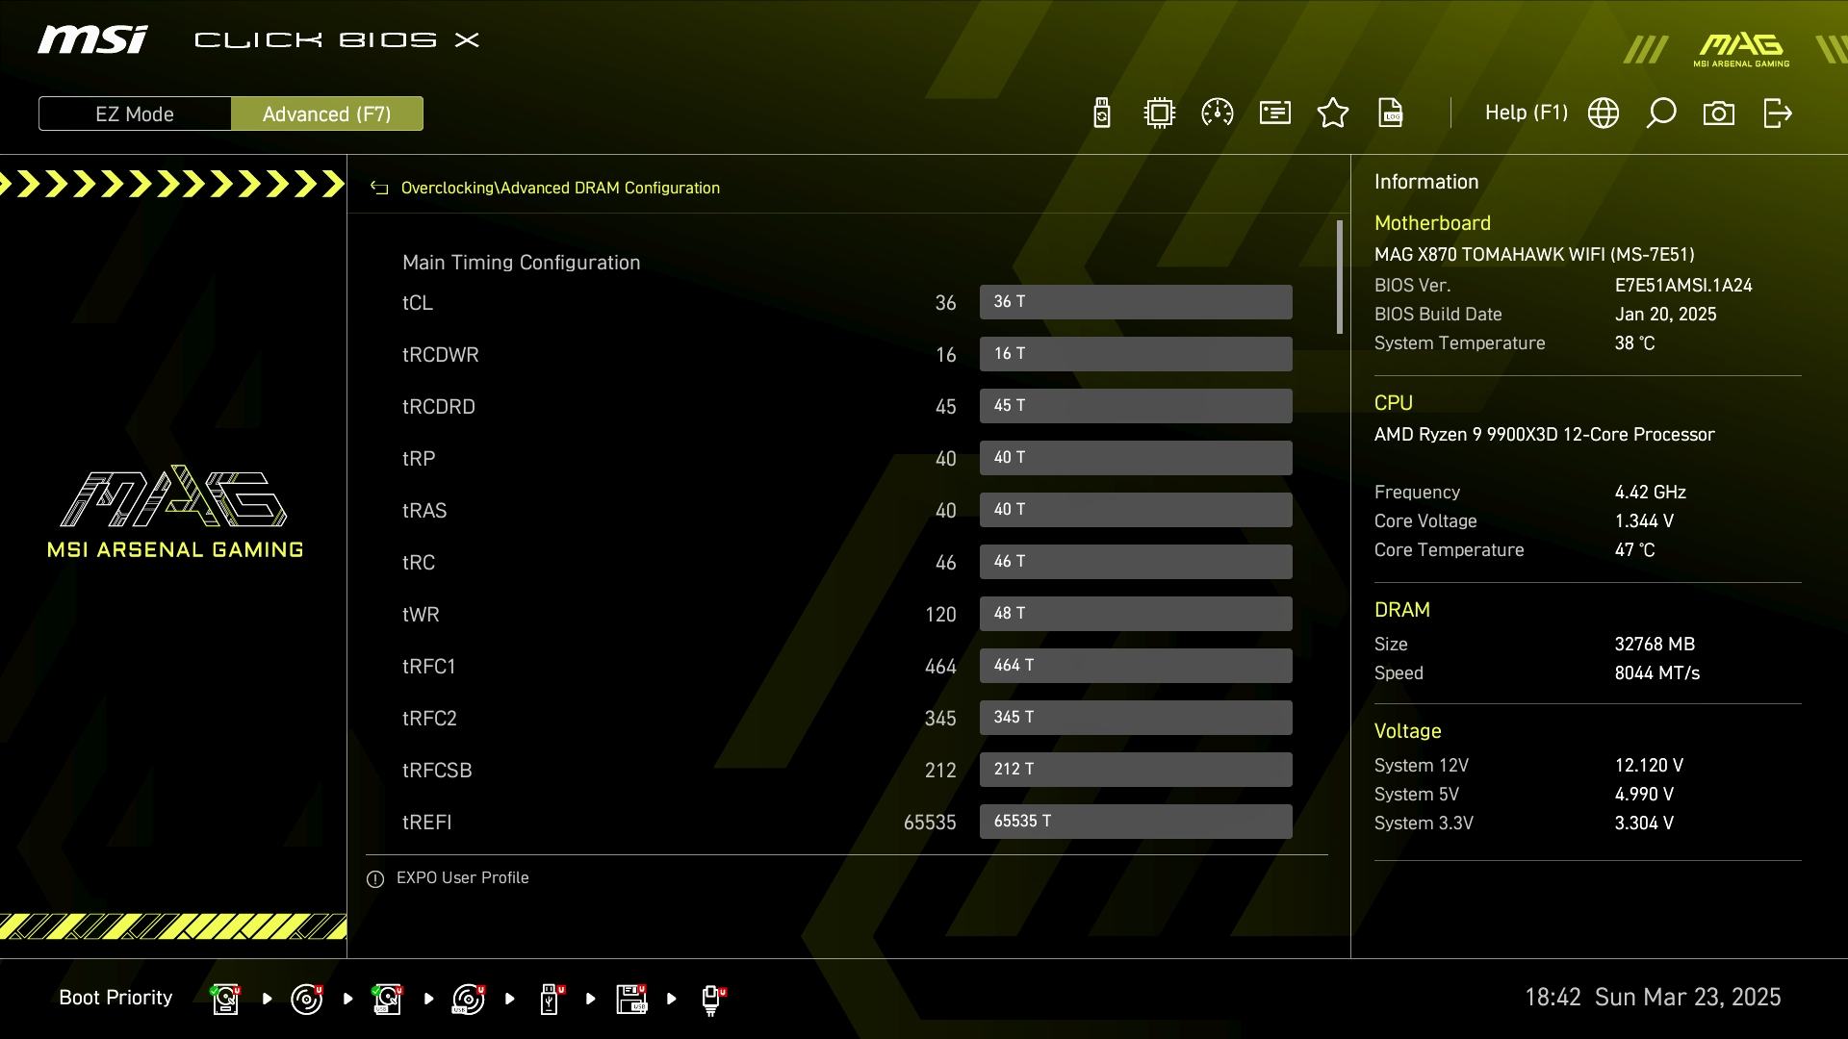Open the M-Flash USB BIOS update icon
1848x1039 pixels.
[1102, 113]
